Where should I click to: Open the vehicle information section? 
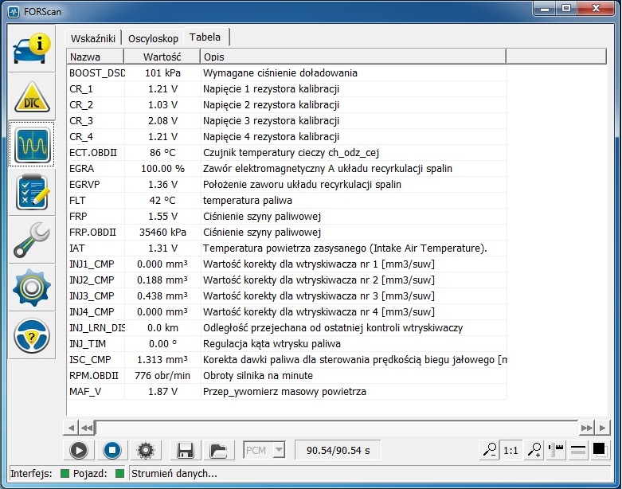pyautogui.click(x=33, y=49)
